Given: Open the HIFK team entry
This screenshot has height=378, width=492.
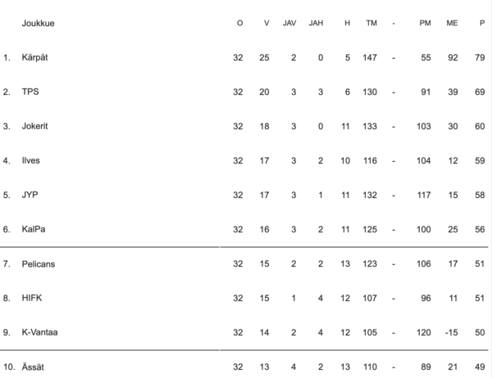Looking at the screenshot, I should click(x=31, y=299).
